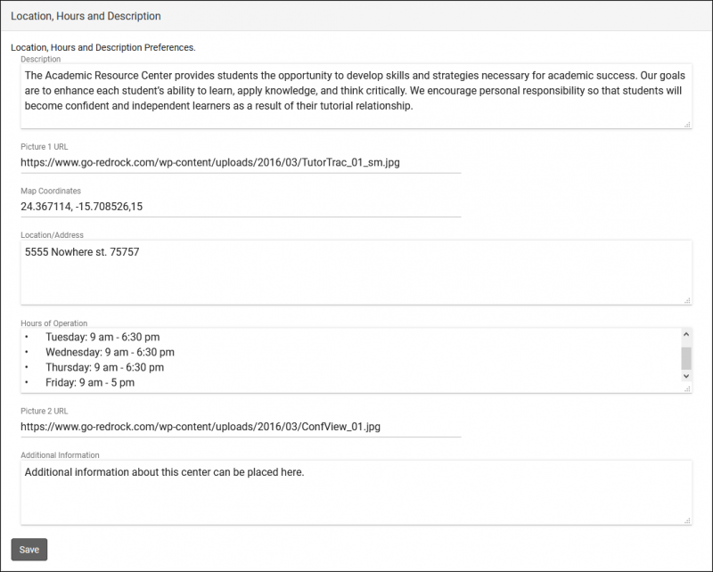Click the Additional Information text area
Viewport: 713px width, 572px height.
click(356, 492)
